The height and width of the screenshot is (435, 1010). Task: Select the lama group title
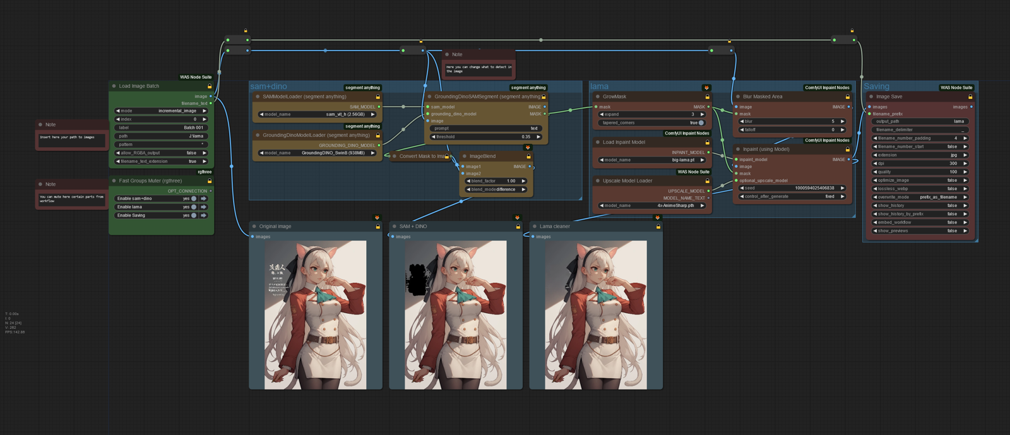[599, 86]
